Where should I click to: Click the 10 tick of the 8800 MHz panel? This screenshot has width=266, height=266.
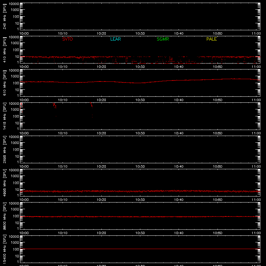click(x=17, y=223)
